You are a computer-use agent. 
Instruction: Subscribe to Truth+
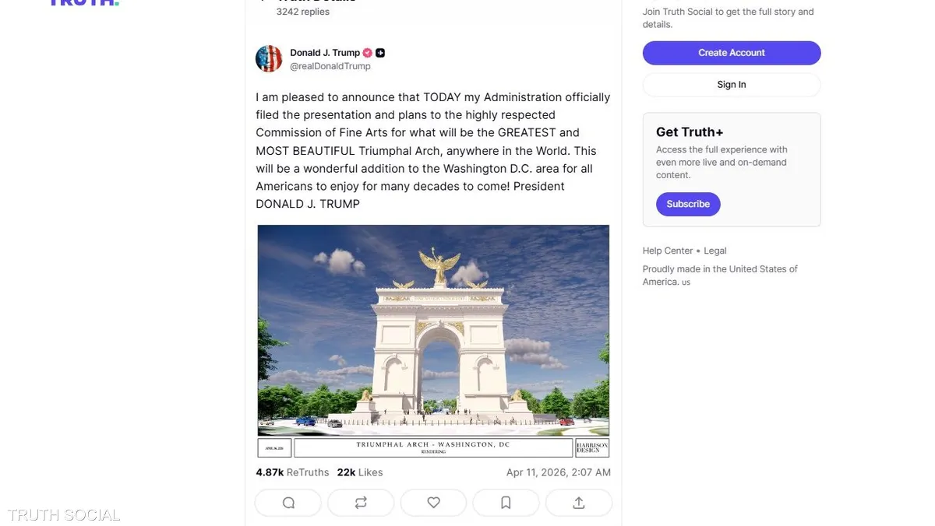click(x=688, y=204)
